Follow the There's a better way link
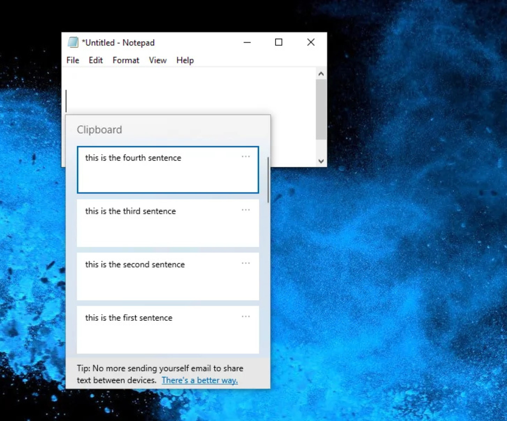 (x=199, y=380)
